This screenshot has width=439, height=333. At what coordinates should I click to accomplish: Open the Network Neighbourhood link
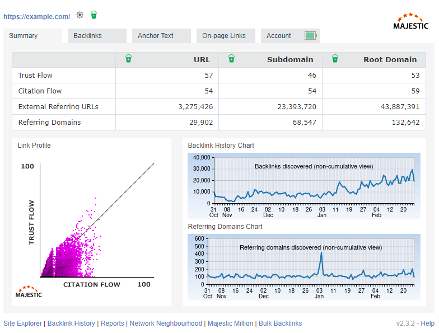[x=166, y=323]
